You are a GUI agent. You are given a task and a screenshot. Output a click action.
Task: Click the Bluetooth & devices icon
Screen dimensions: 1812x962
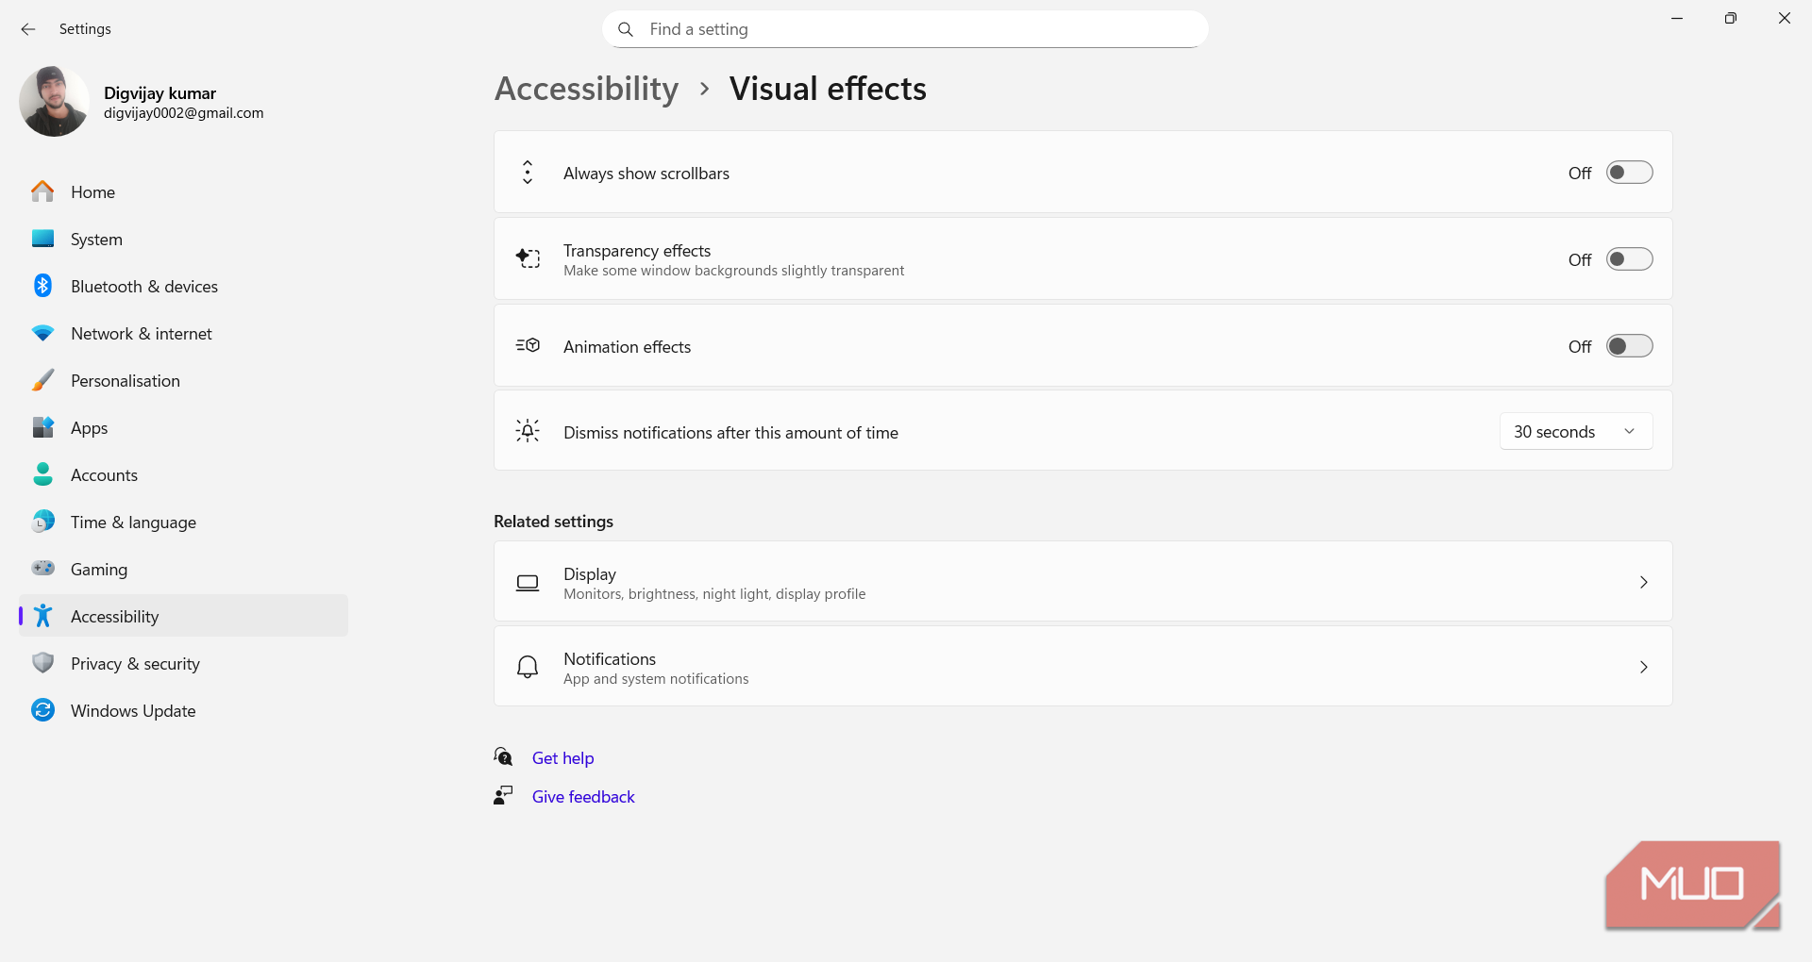click(x=42, y=286)
